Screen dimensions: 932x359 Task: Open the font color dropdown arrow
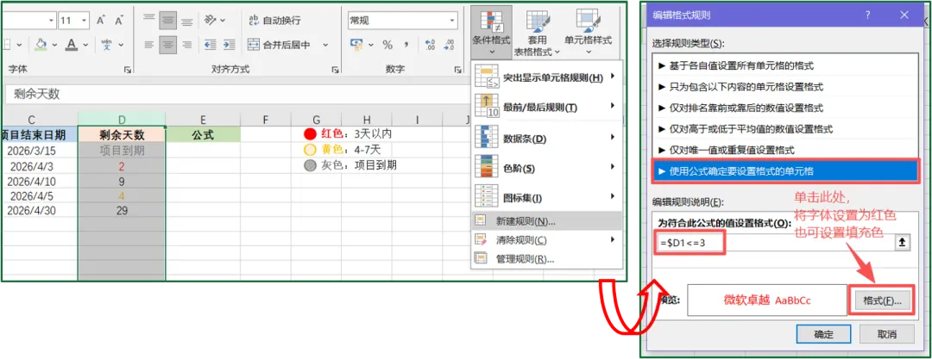(x=87, y=45)
